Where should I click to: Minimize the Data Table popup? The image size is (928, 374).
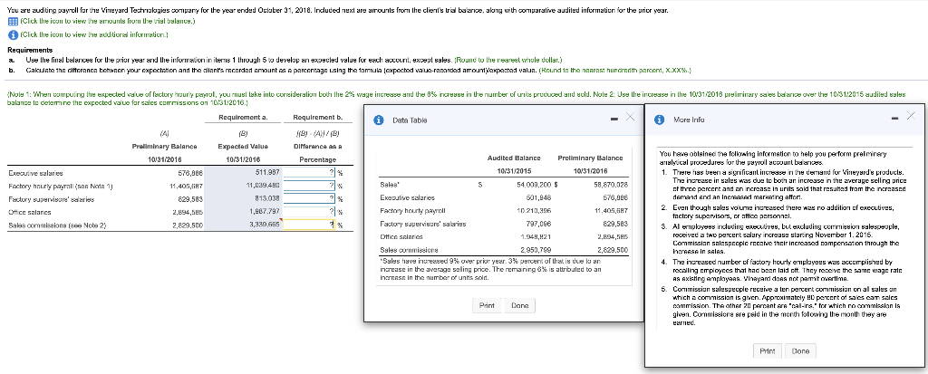[x=614, y=120]
